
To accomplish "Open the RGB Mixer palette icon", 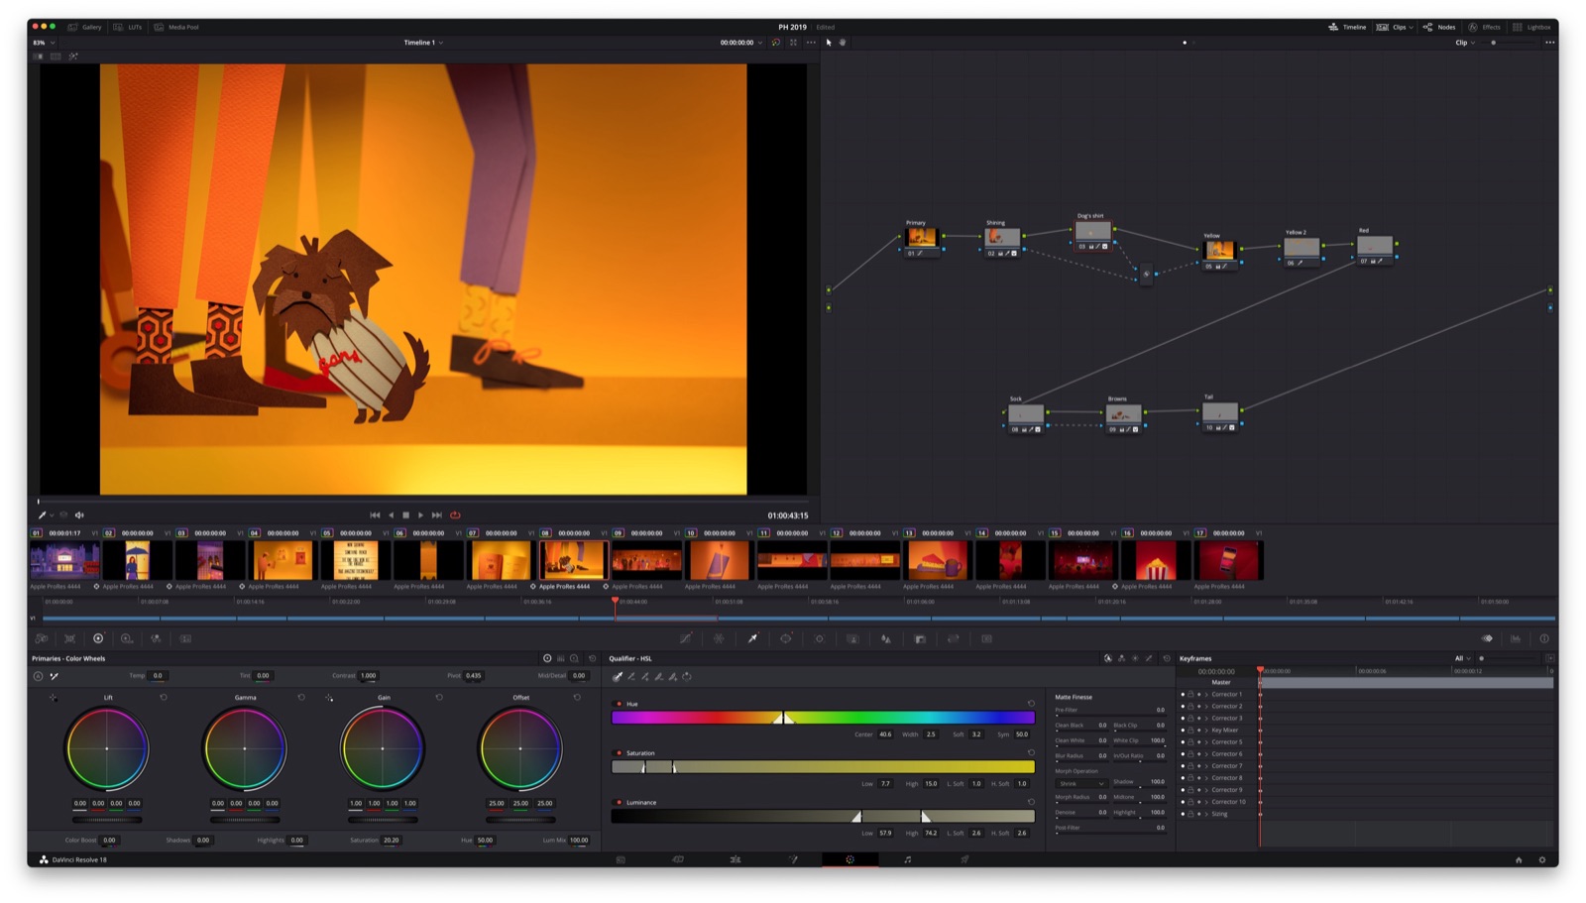I will pos(156,638).
